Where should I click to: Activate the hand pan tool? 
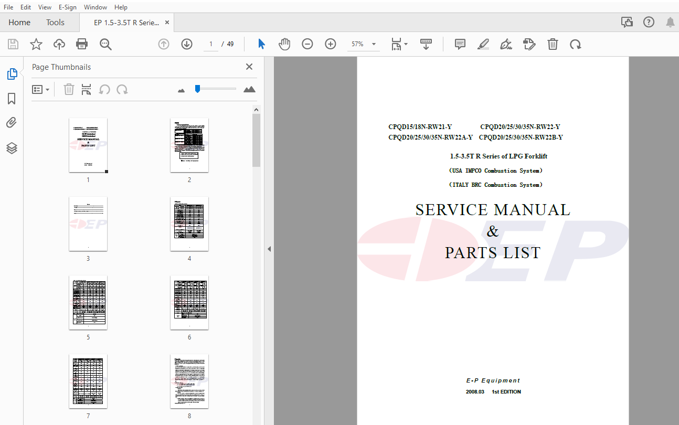tap(284, 44)
